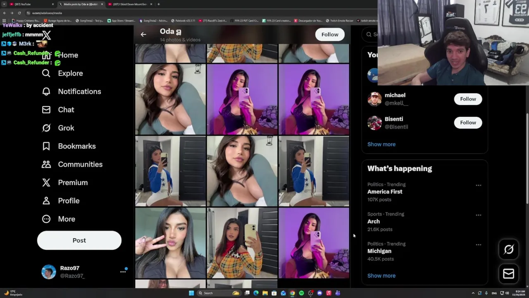Viewport: 529px width, 298px height.
Task: Open File Explorer from the taskbar
Action: 265,293
